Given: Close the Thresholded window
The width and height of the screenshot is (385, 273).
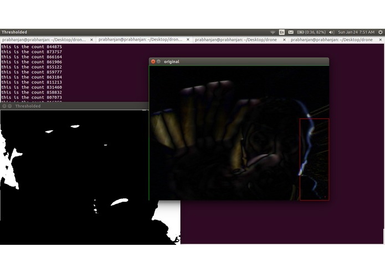Looking at the screenshot, I should (4, 106).
